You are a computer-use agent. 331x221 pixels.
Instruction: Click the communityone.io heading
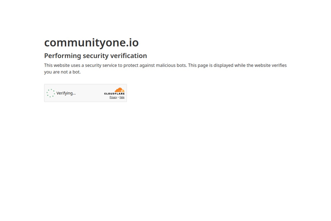(92, 42)
